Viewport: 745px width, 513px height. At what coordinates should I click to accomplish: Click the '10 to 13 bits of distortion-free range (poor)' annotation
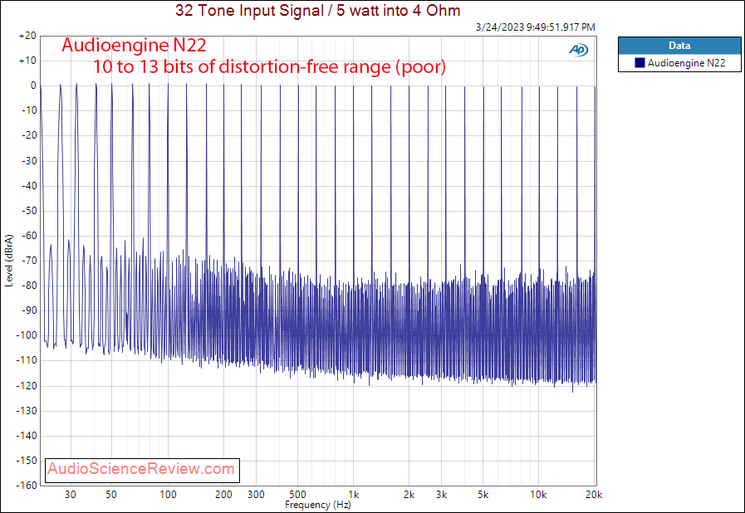point(269,66)
